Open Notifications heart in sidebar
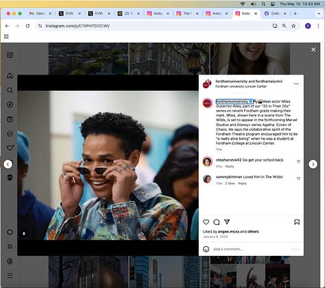Image resolution: width=325 pixels, height=288 pixels. tap(10, 148)
